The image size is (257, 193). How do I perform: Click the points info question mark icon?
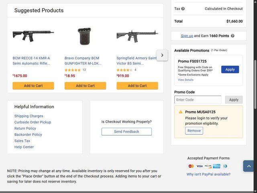(x=233, y=36)
